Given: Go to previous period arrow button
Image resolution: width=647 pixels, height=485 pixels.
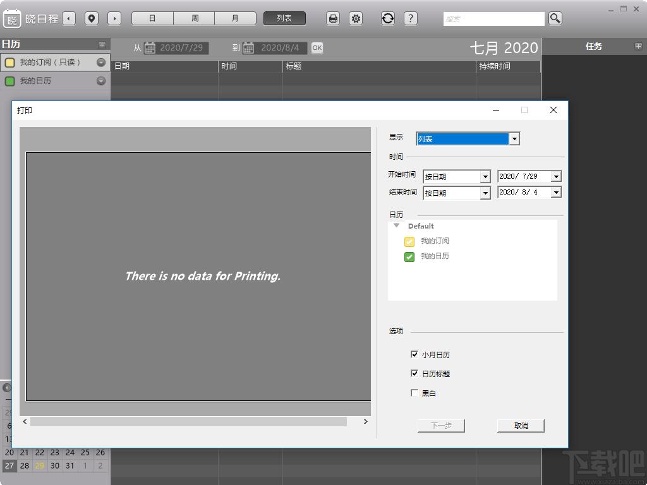Looking at the screenshot, I should point(69,18).
